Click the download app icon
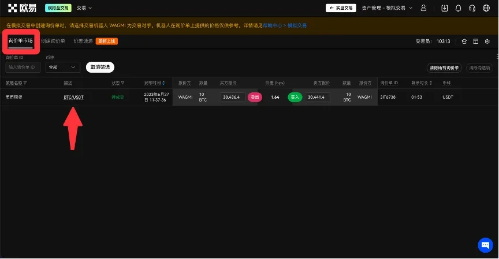 click(444, 8)
